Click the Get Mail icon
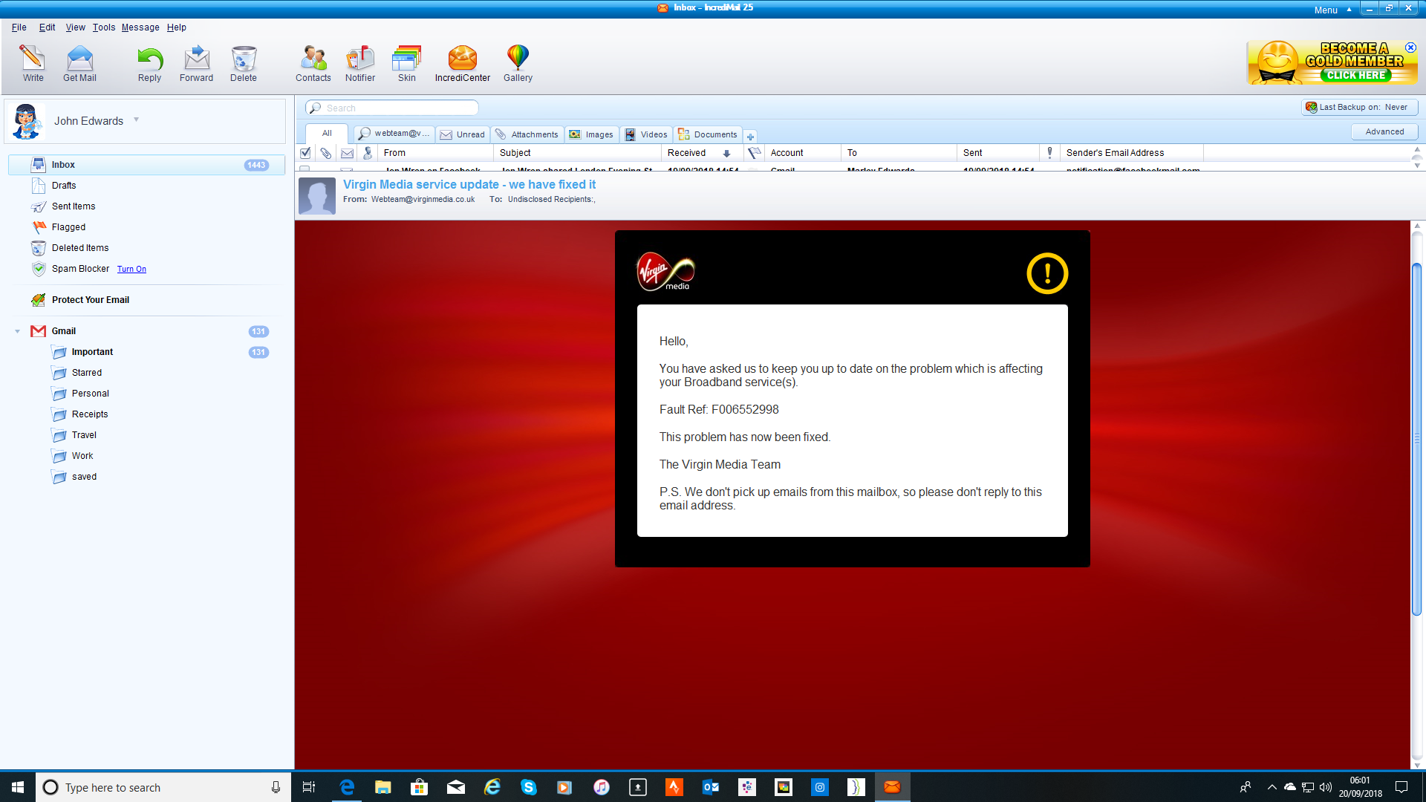The height and width of the screenshot is (802, 1426). [x=79, y=63]
